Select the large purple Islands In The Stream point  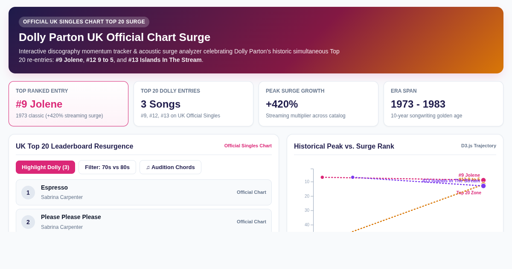[483, 186]
